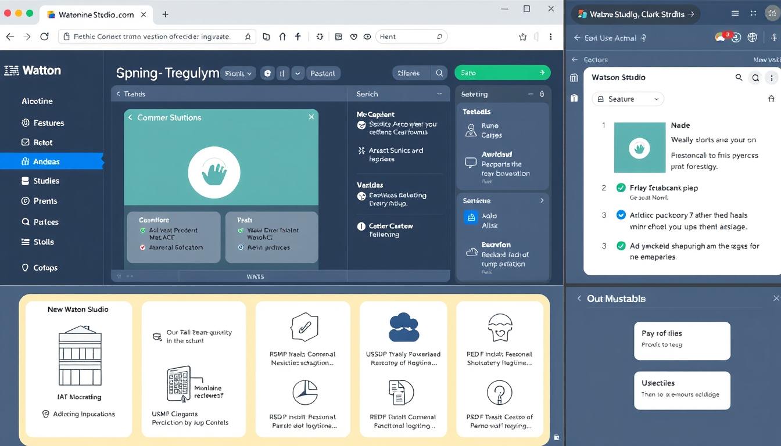Click the Festures sidebar icon
This screenshot has height=446, width=781.
(25, 123)
